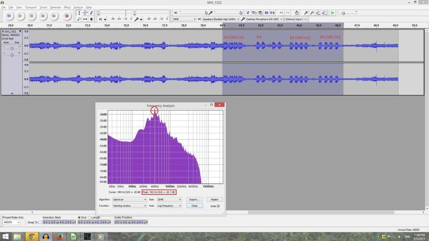Open the Analyze menu

(x=78, y=7)
